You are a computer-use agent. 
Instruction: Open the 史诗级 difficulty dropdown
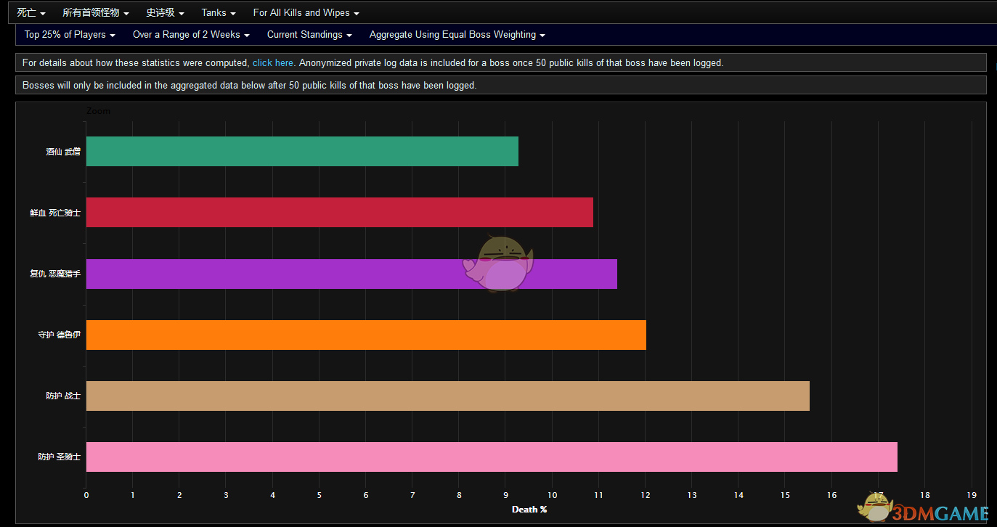pyautogui.click(x=165, y=13)
